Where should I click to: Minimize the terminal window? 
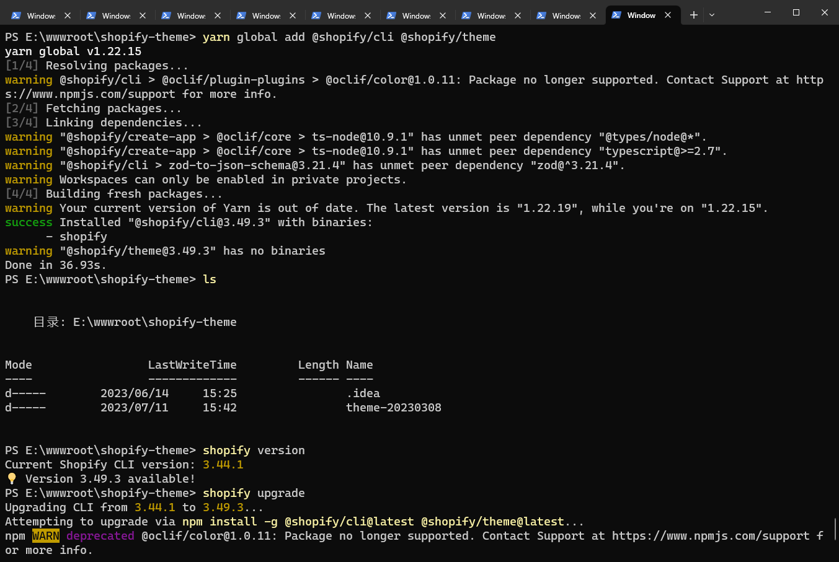768,13
